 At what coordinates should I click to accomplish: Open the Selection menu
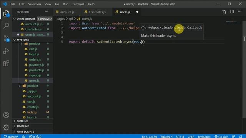[x=34, y=4]
